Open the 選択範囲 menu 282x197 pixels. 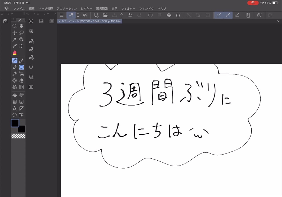[x=102, y=9]
